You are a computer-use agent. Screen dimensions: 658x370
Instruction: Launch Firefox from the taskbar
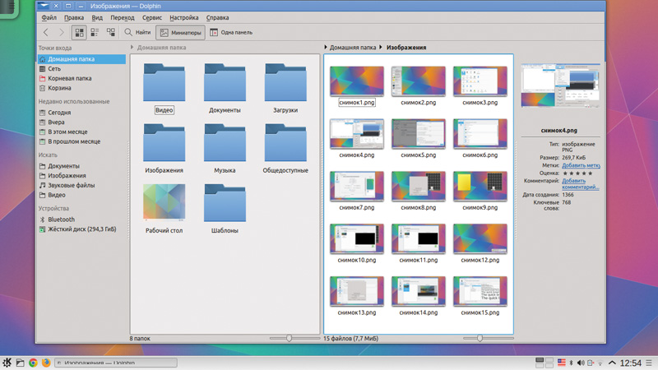pyautogui.click(x=46, y=363)
